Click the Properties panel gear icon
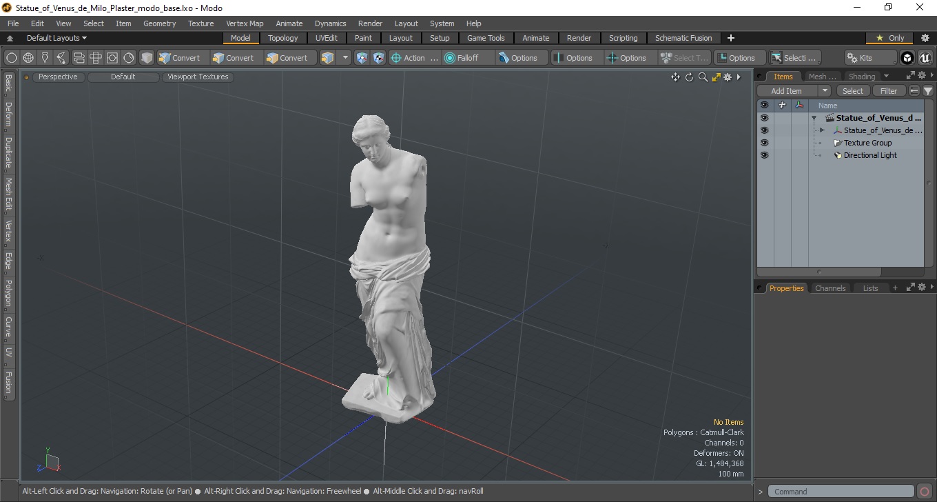This screenshot has width=937, height=502. [x=920, y=288]
